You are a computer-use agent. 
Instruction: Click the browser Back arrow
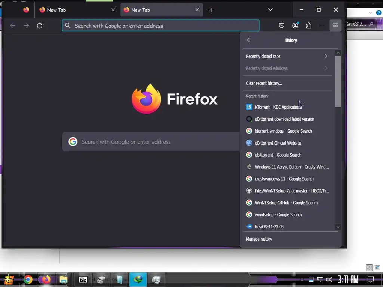click(13, 26)
